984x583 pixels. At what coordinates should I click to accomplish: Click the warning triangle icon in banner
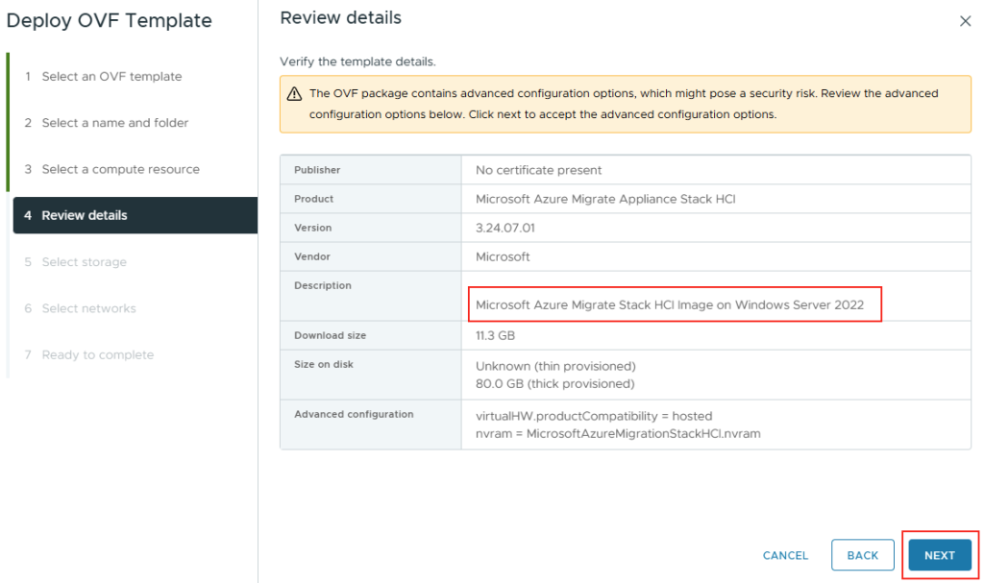[294, 94]
